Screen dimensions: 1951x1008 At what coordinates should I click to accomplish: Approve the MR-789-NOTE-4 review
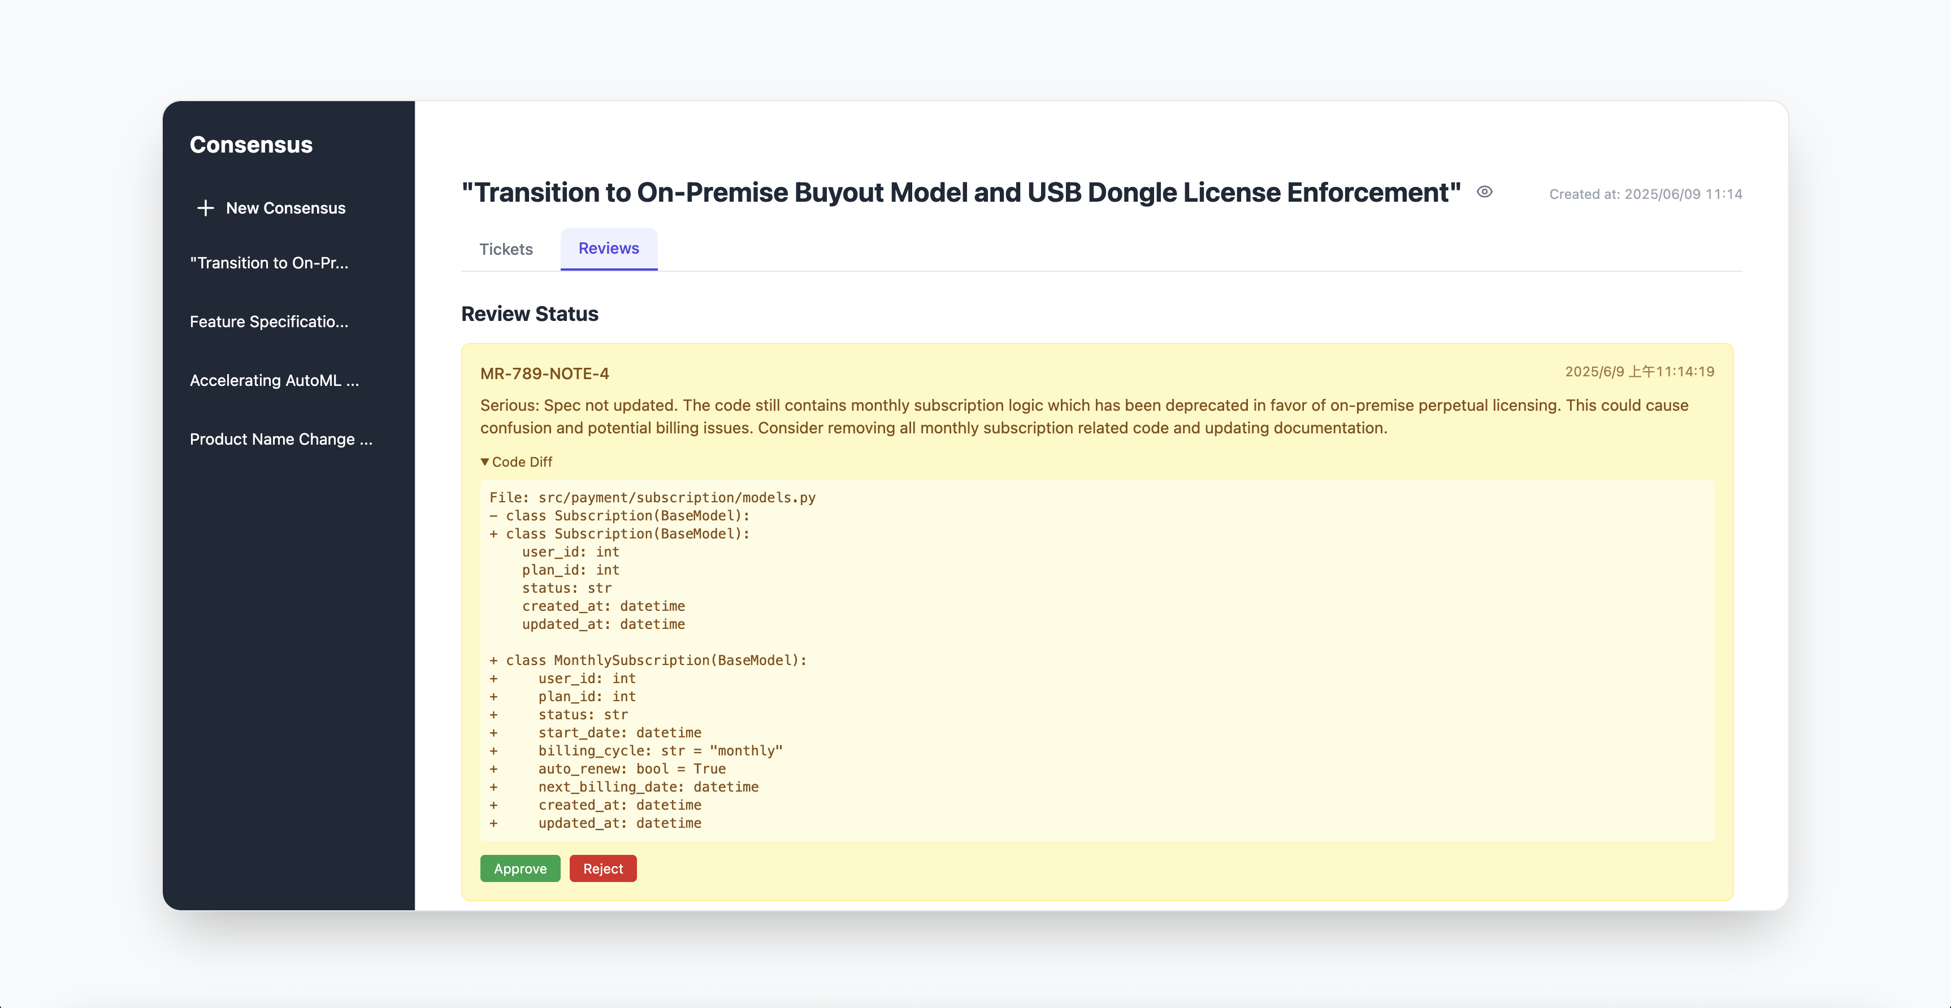click(519, 868)
